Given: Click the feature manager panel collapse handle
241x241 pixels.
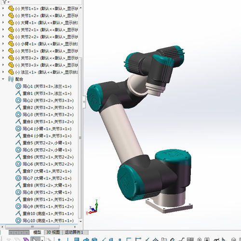Looking at the screenshot, I should tap(84, 102).
